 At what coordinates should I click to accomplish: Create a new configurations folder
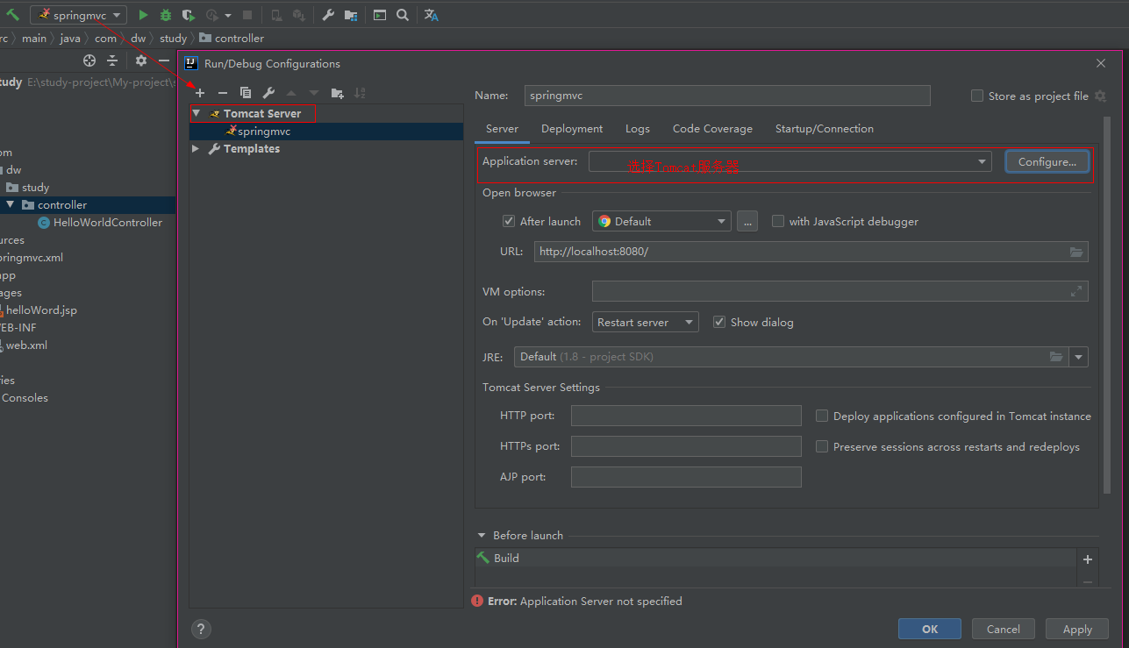pyautogui.click(x=337, y=93)
